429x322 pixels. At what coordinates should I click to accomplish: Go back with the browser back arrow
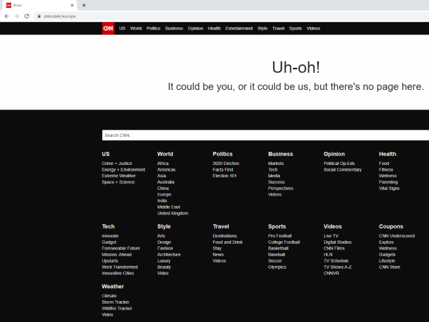[x=7, y=16]
